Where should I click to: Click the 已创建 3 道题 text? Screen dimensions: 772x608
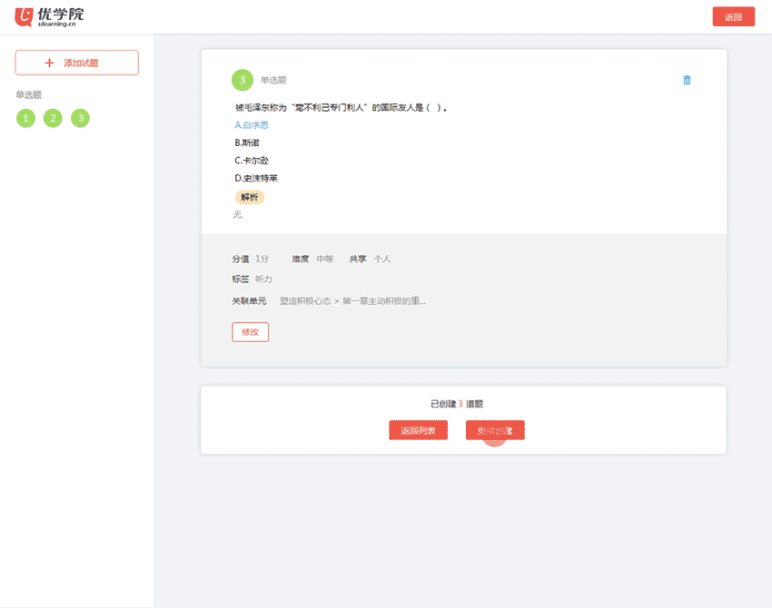pyautogui.click(x=457, y=404)
